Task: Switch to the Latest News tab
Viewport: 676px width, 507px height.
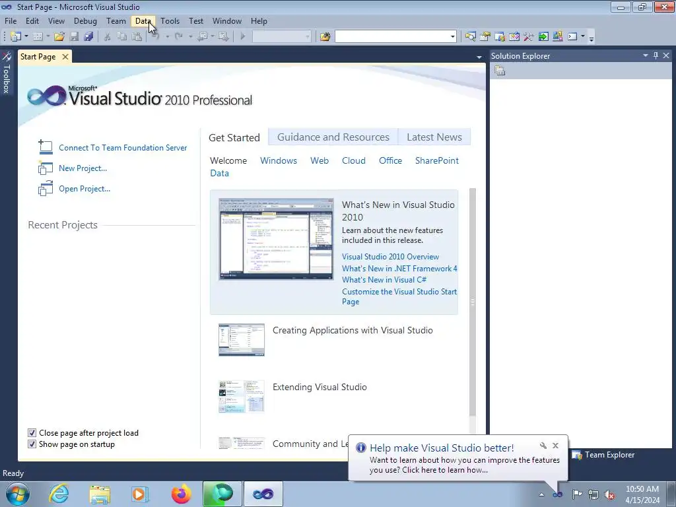Action: tap(434, 137)
